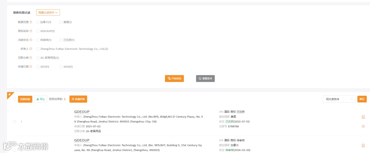Toggle the select-all results checkbox
This screenshot has width=370, height=153.
click(15, 99)
